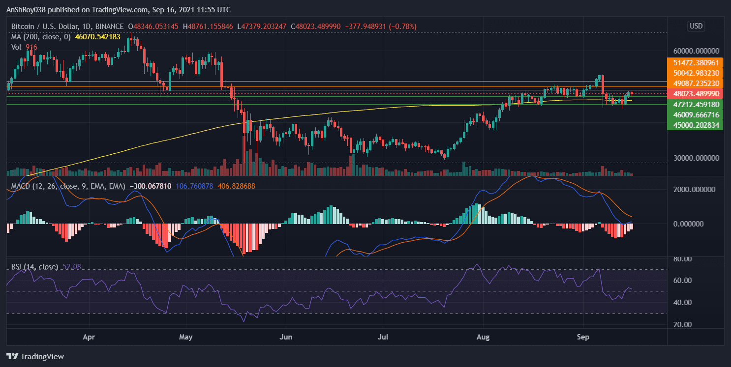Click the TradingView logo
Screen dimensions: 731x367
coord(35,356)
